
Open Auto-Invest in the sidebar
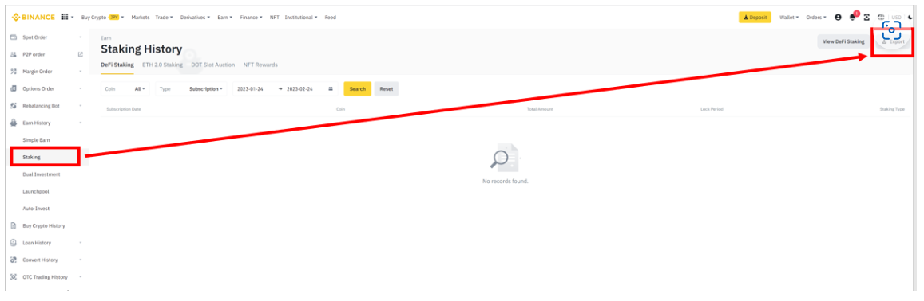pos(36,209)
